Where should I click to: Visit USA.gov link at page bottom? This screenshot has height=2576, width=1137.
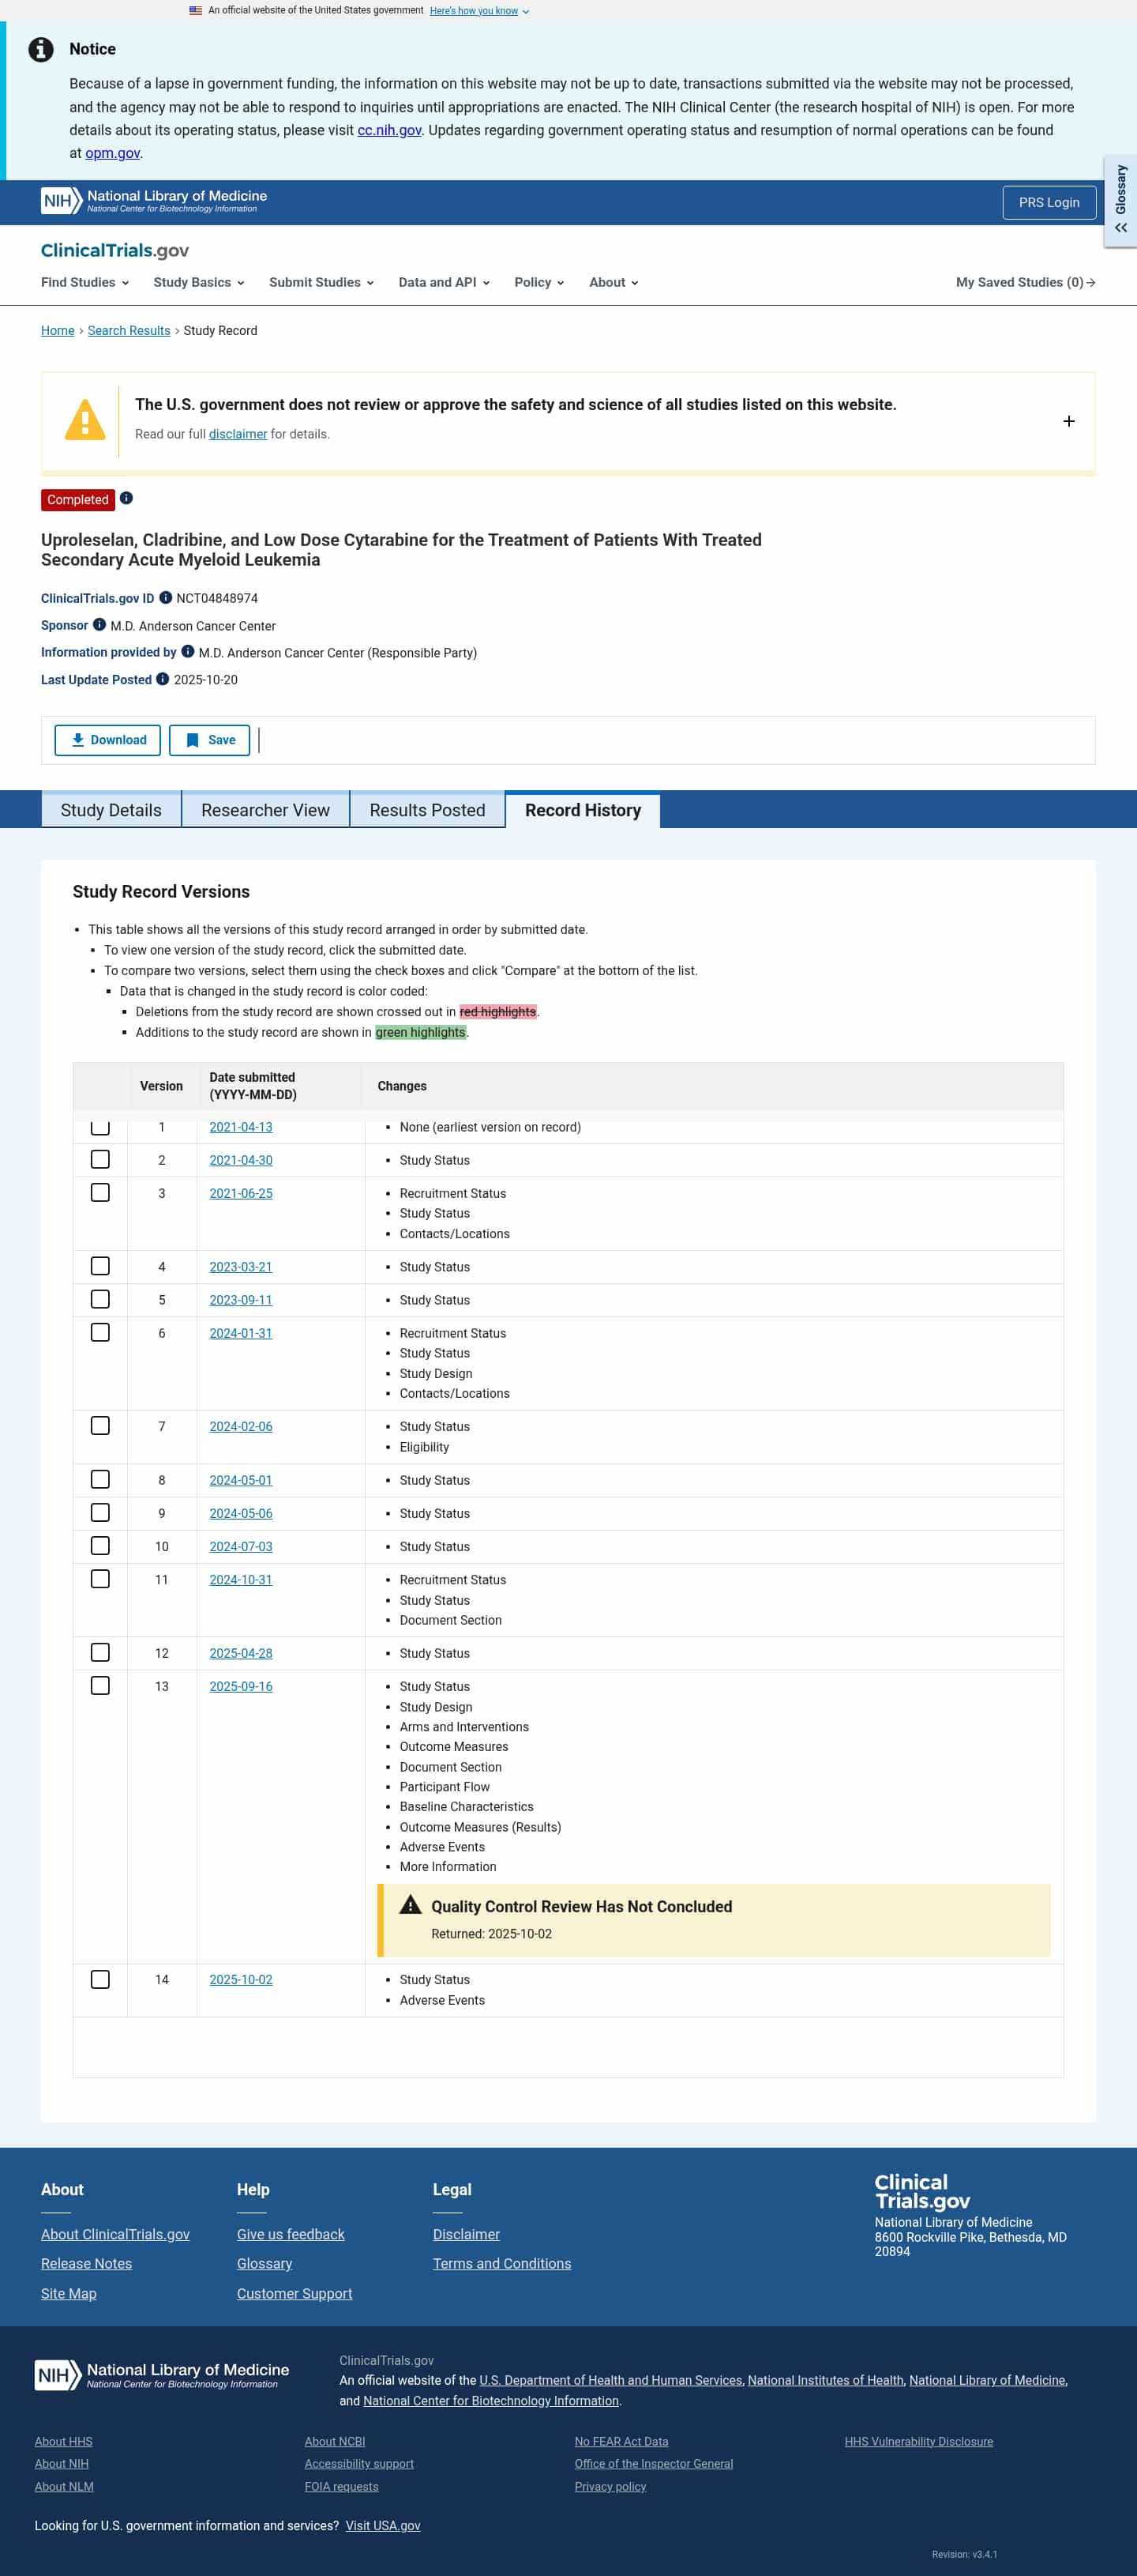tap(383, 2526)
